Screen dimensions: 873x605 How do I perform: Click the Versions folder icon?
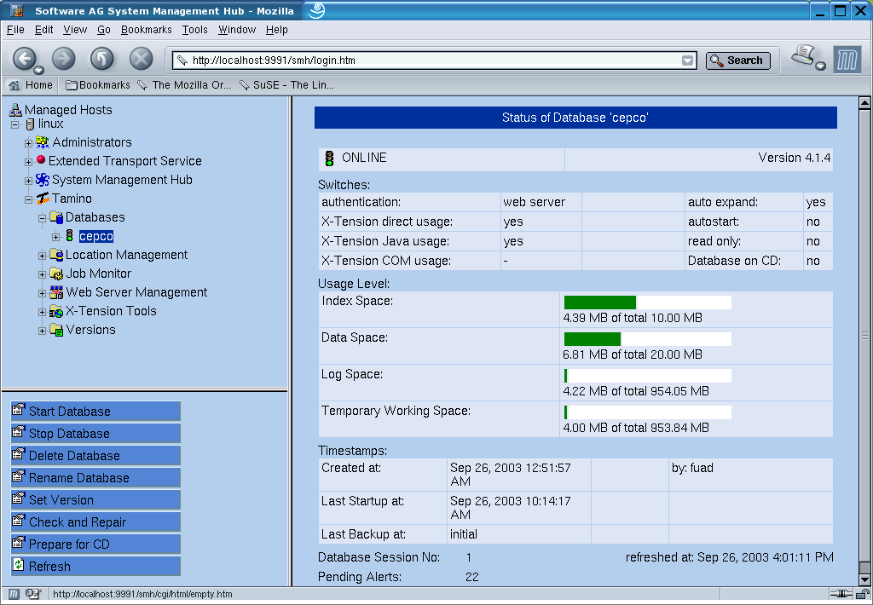(x=55, y=330)
